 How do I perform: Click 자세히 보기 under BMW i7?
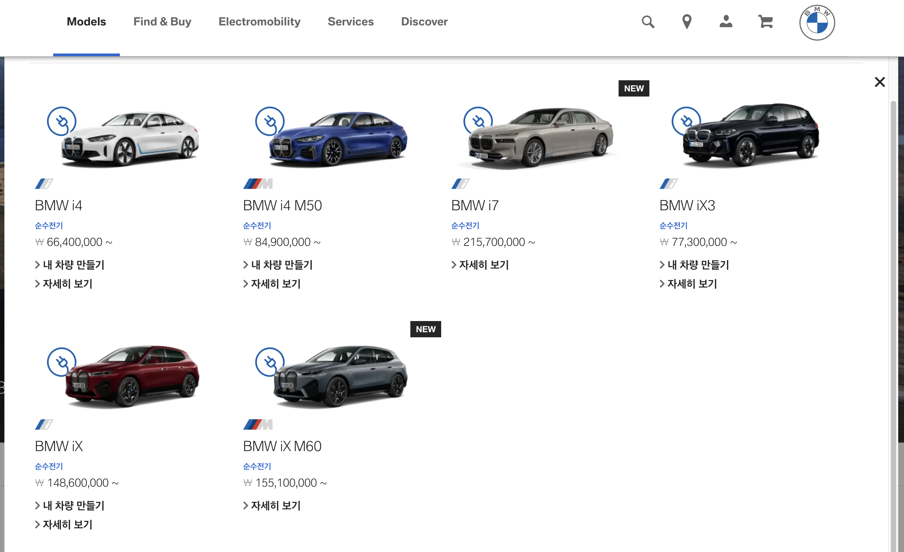coord(480,264)
